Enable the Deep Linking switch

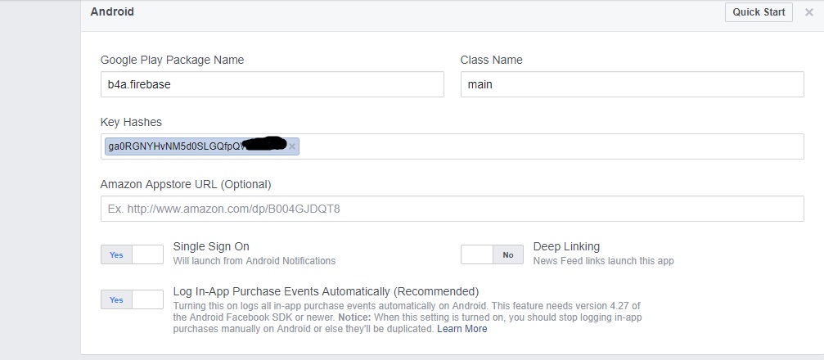pyautogui.click(x=492, y=254)
